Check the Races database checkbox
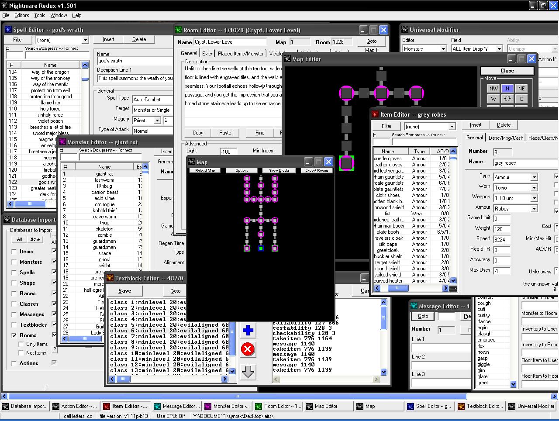Viewport: 559px width, 421px height. tap(14, 293)
